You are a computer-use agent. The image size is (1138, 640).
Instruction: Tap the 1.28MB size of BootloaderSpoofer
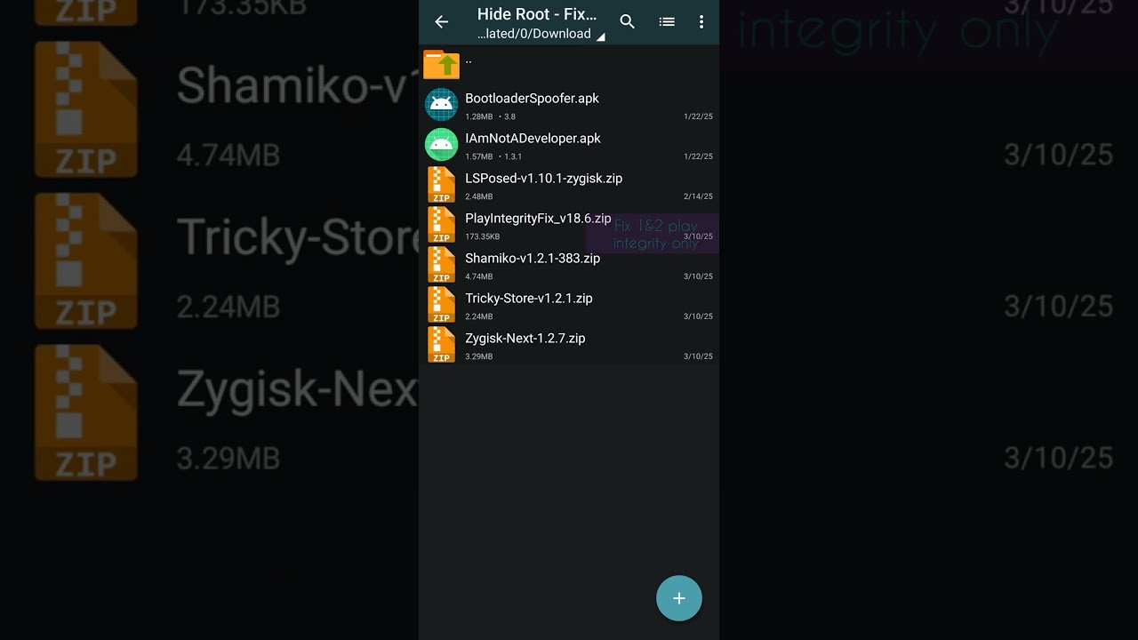(478, 116)
